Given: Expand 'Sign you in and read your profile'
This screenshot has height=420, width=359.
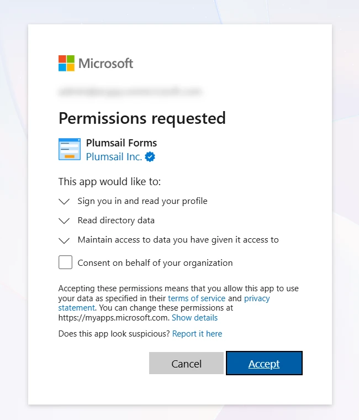Looking at the screenshot, I should [x=64, y=201].
